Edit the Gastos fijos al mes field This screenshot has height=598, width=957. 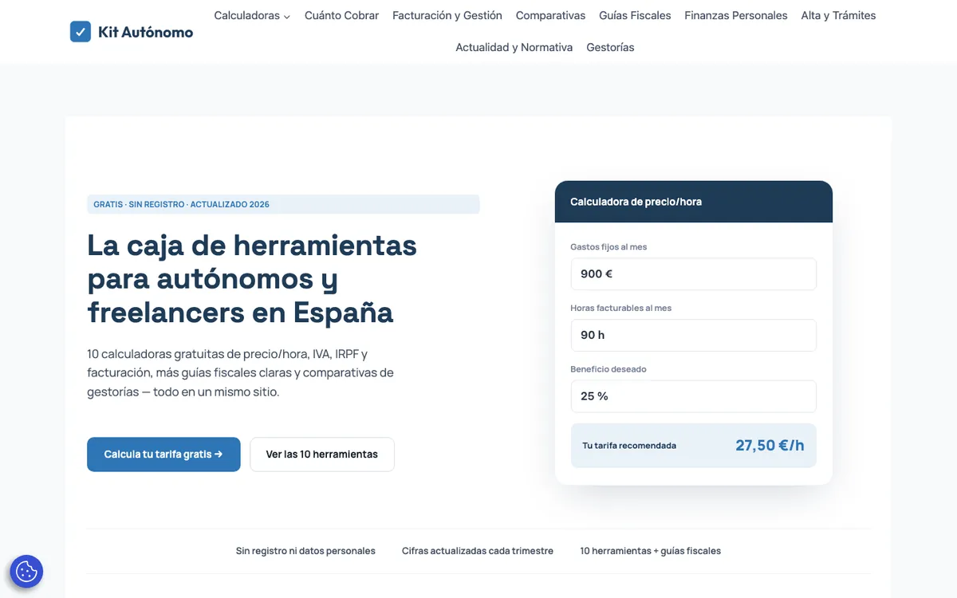(x=694, y=274)
